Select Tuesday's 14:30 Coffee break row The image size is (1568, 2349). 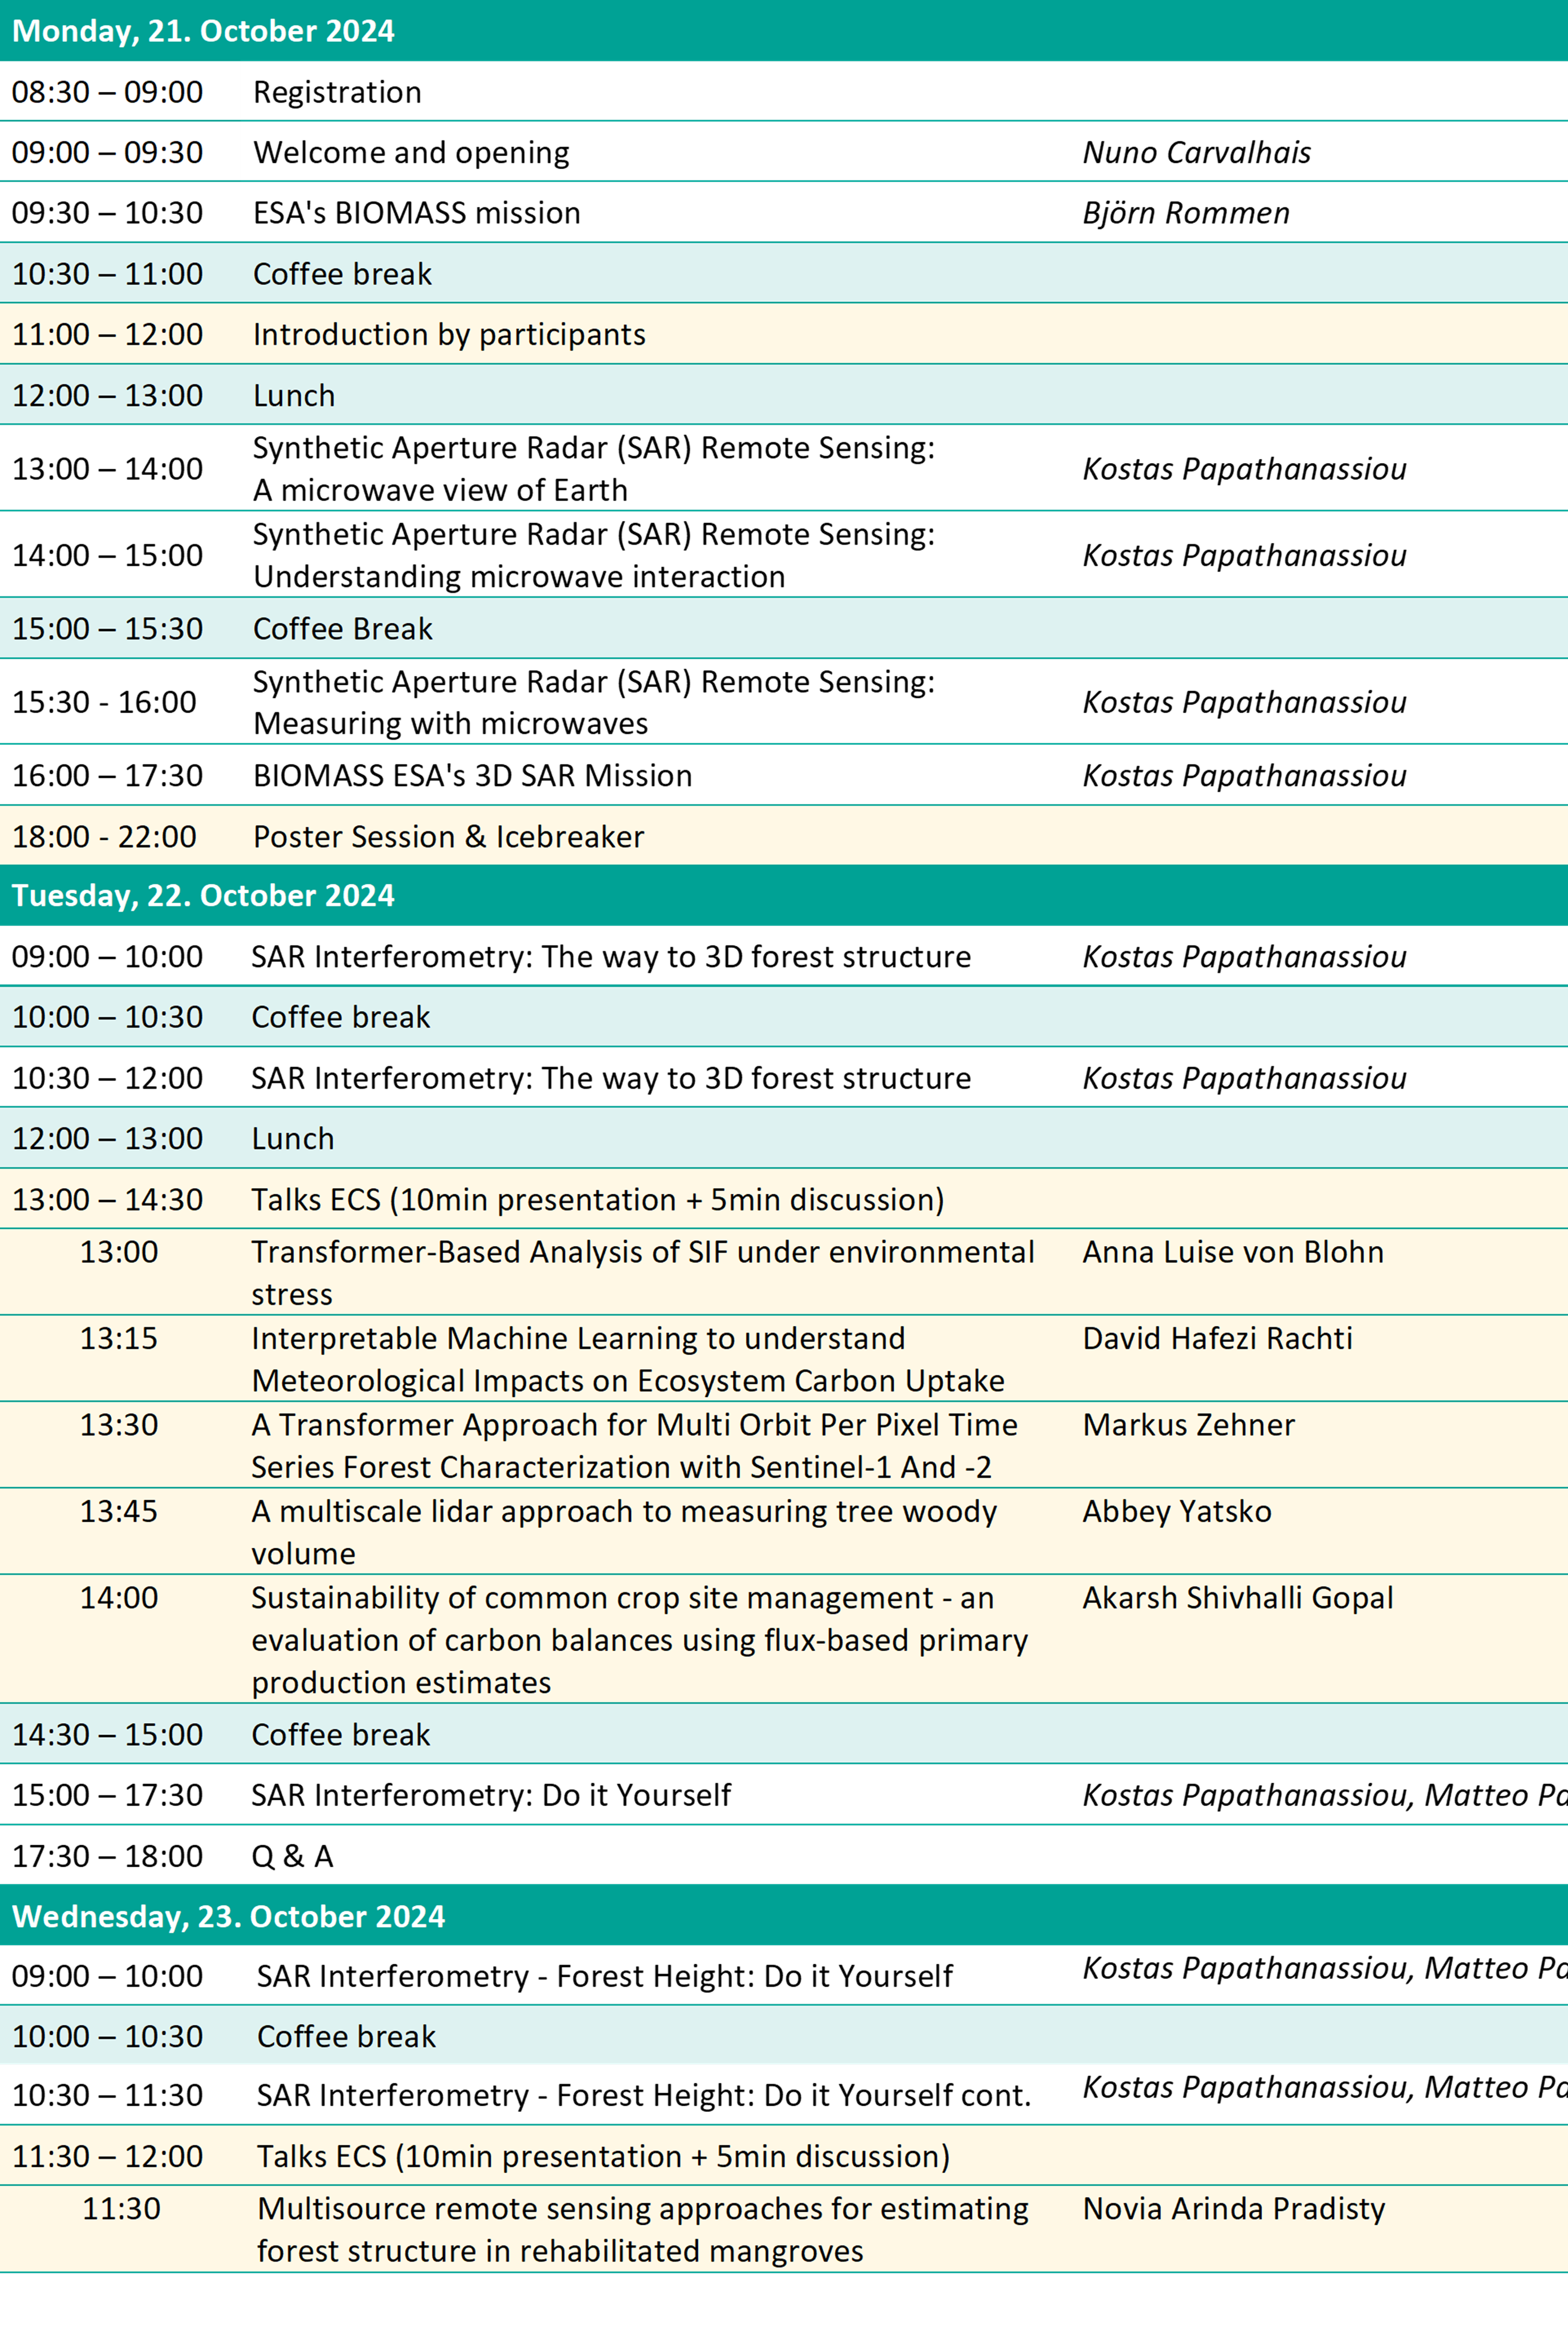(340, 1734)
